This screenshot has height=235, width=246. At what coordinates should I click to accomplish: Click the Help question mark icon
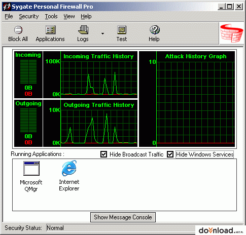154,30
